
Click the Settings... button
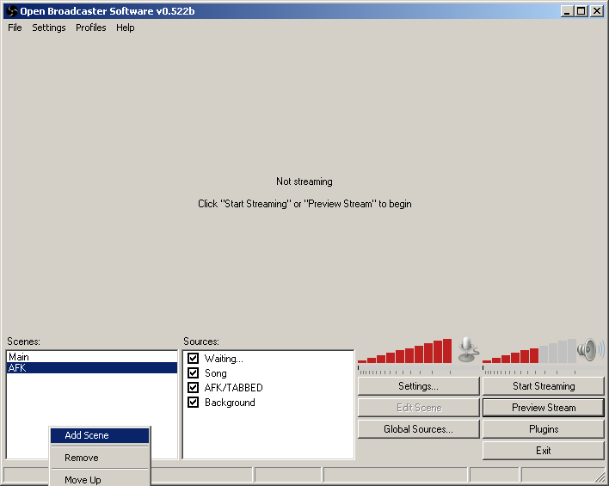[x=418, y=386]
